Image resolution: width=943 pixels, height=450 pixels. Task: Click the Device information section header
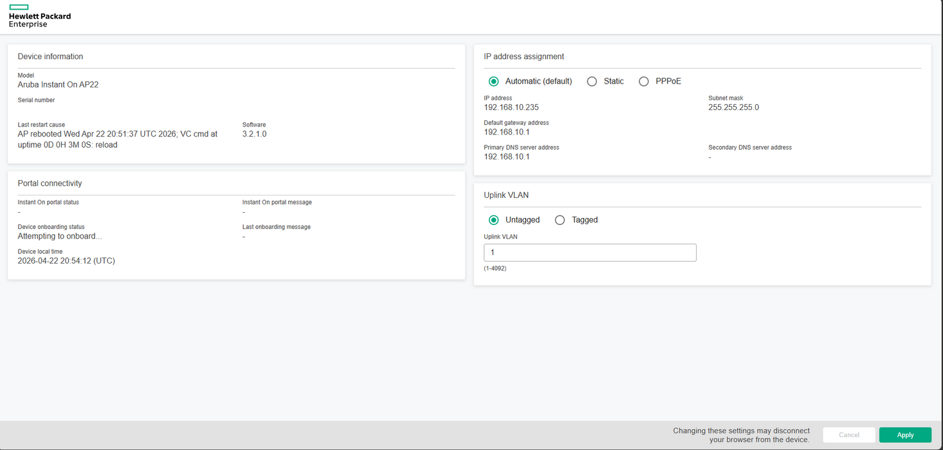(x=50, y=56)
